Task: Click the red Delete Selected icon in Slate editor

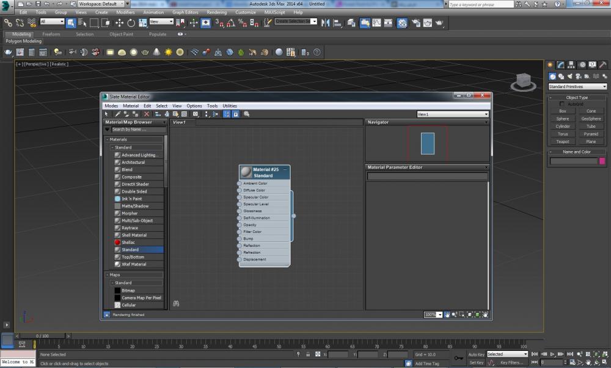Action: click(x=147, y=114)
